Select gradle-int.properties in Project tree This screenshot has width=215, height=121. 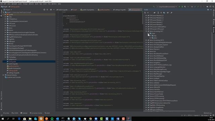point(15,68)
